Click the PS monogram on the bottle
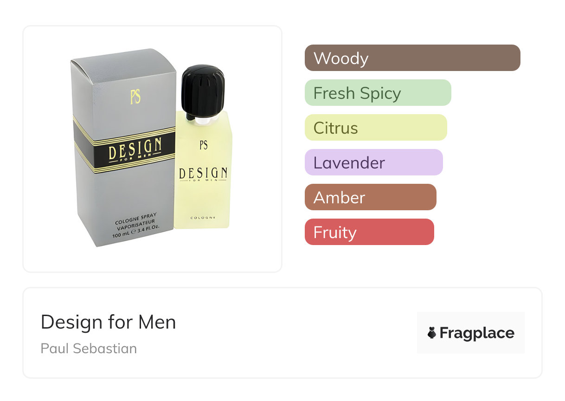Viewport: 565px width, 401px height. click(x=203, y=145)
